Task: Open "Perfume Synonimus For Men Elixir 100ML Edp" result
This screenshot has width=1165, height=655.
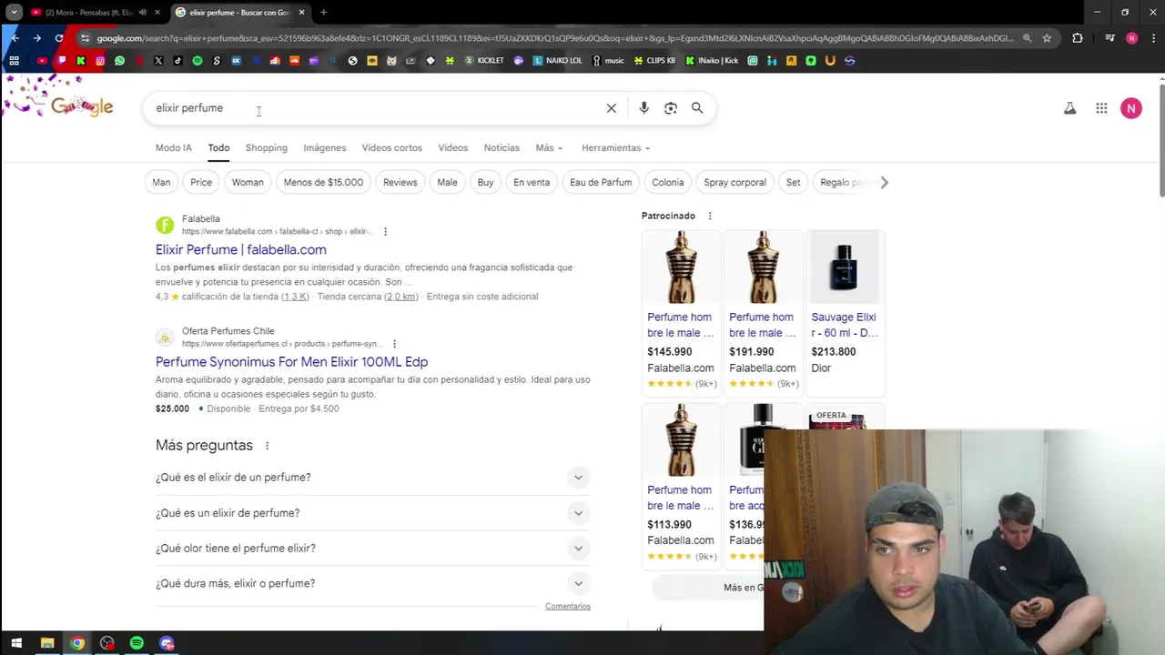Action: pyautogui.click(x=291, y=362)
